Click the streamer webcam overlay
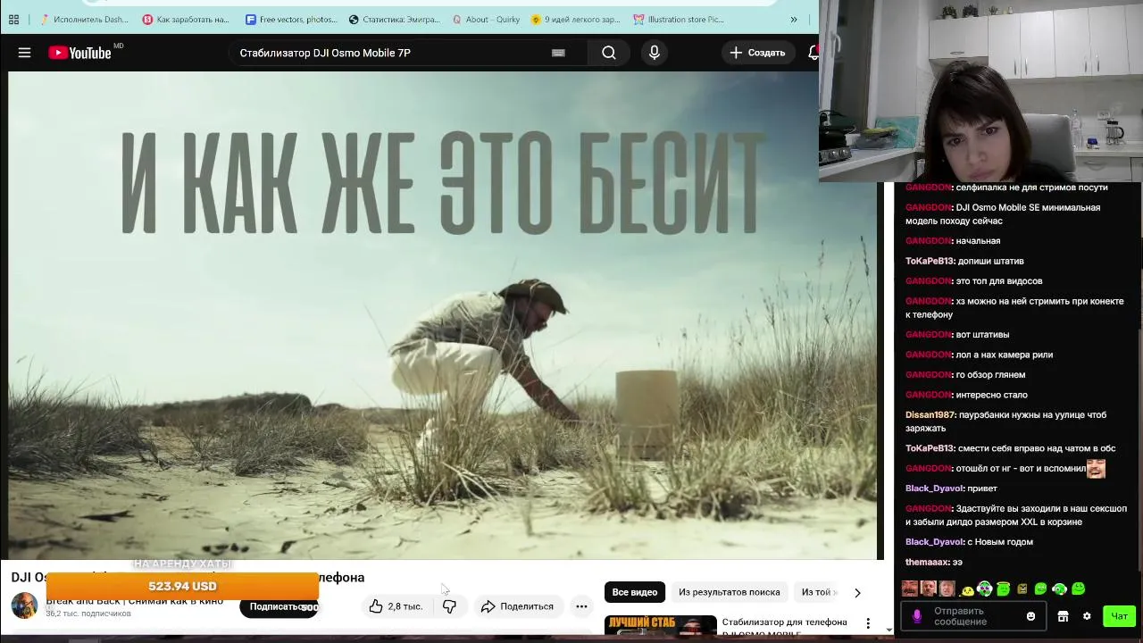Viewport: 1143px width, 643px height. tap(980, 90)
